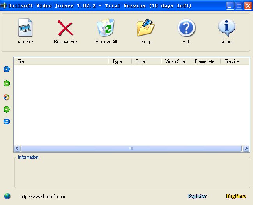Click the globe icon beside website URL
The image size is (253, 205).
pyautogui.click(x=7, y=196)
